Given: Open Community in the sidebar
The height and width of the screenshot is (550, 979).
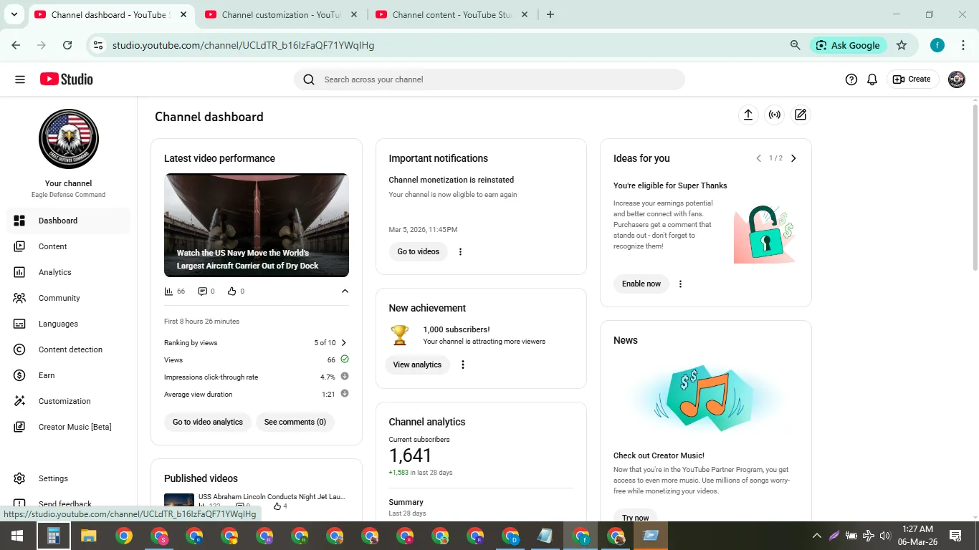Looking at the screenshot, I should point(69,298).
